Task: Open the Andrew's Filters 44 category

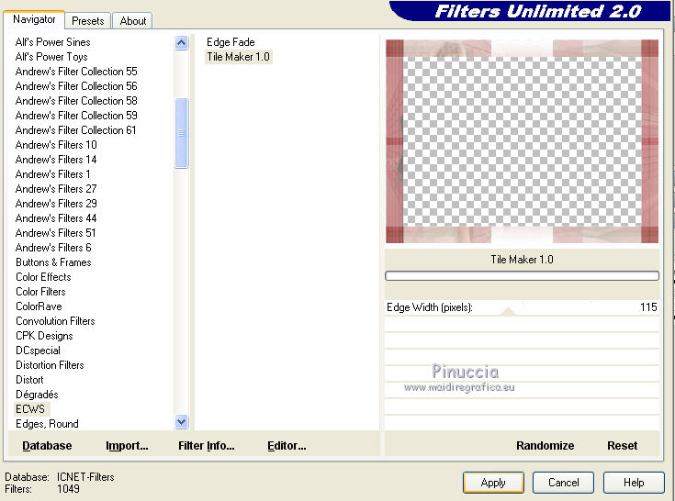Action: pos(56,218)
